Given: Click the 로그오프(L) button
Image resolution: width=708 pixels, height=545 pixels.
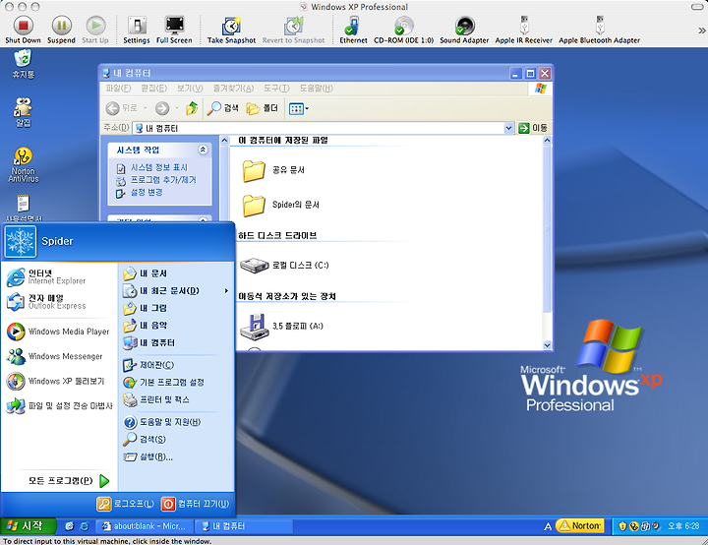Looking at the screenshot, I should 126,504.
